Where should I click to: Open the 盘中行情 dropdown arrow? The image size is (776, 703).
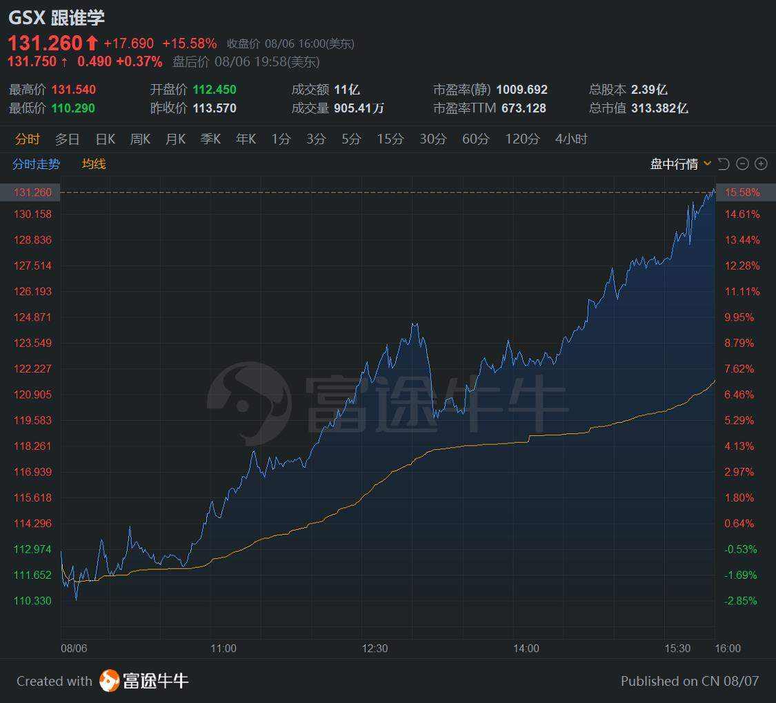707,164
